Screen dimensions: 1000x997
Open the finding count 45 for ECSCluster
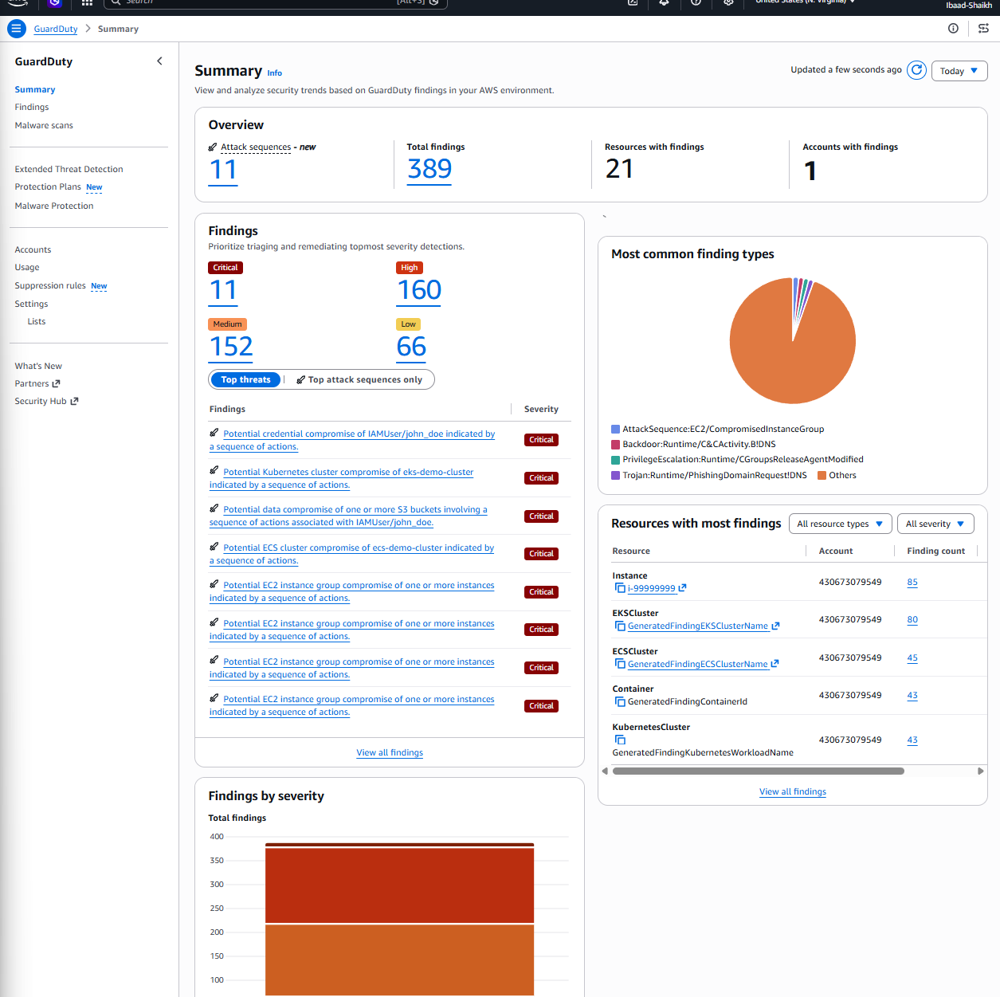tap(912, 657)
